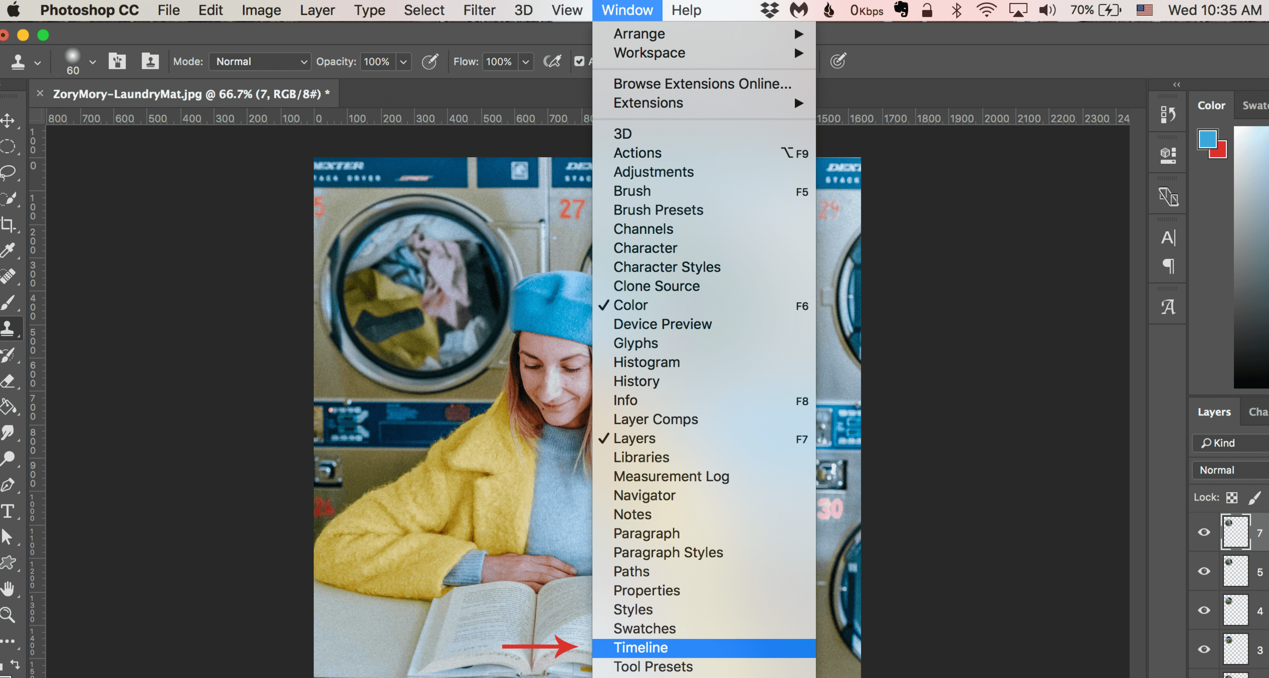Open the History panel icon in dock
Screen dimensions: 1269x678
point(1167,115)
